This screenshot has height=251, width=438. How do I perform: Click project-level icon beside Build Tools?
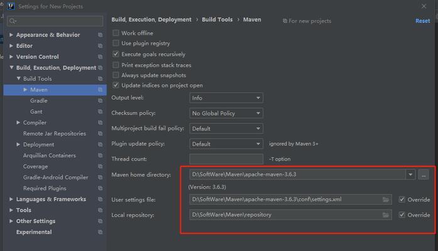[101, 78]
